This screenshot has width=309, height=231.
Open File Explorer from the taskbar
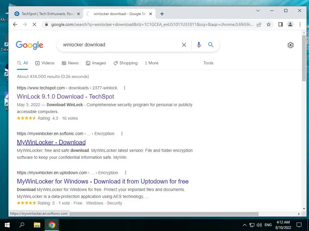pyautogui.click(x=37, y=225)
